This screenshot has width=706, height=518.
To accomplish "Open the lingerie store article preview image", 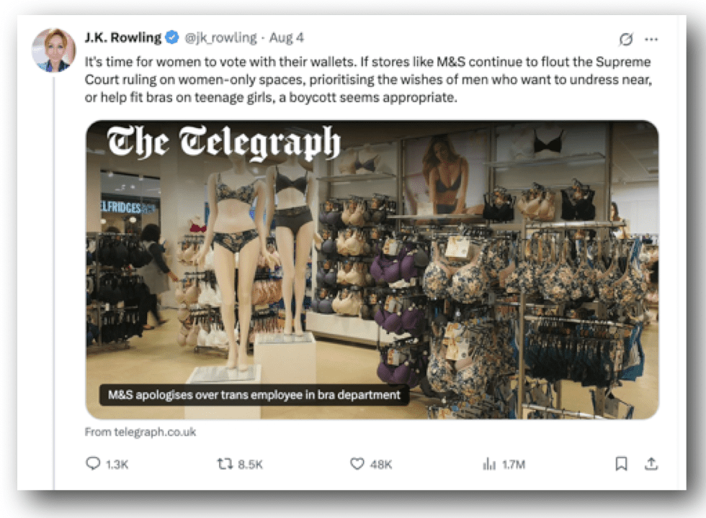I will [372, 270].
